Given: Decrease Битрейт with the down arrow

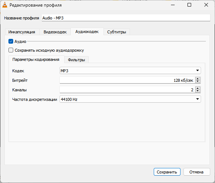Looking at the screenshot, I should 198,81.
